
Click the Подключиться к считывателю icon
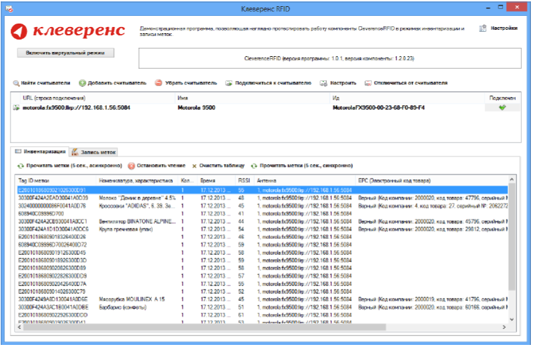click(229, 83)
